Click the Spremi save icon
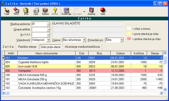 (45, 11)
